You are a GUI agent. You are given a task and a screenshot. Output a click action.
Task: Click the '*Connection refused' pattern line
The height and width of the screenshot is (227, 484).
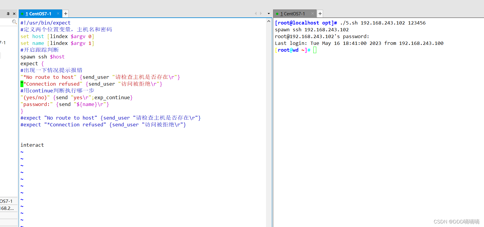point(91,84)
